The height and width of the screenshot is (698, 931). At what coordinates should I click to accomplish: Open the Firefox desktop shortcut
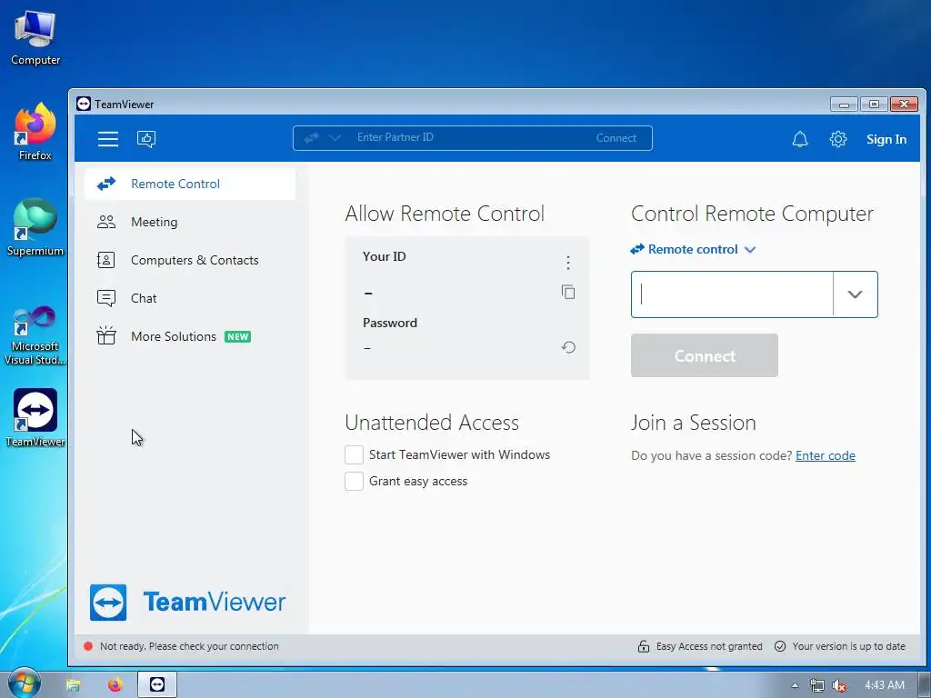(x=35, y=132)
